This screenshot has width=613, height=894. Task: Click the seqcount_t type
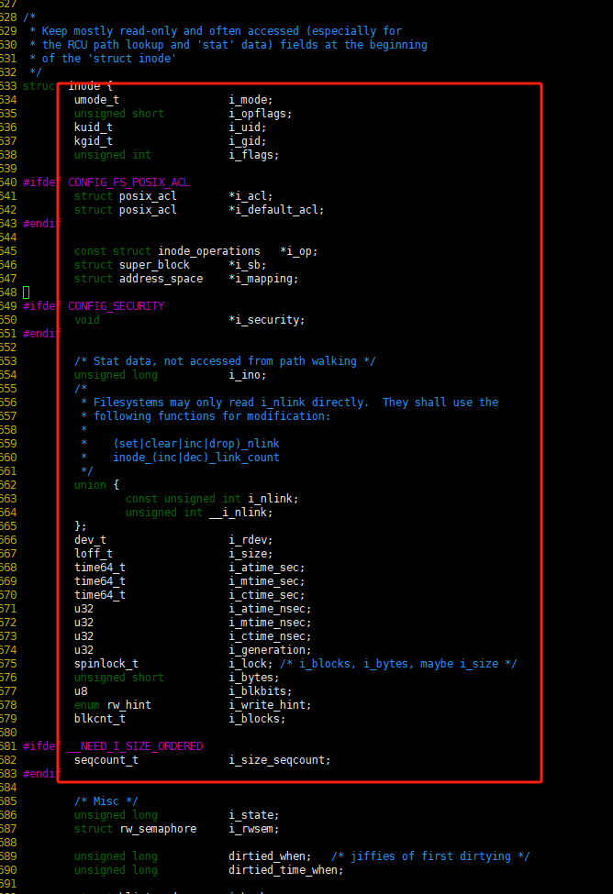(106, 760)
